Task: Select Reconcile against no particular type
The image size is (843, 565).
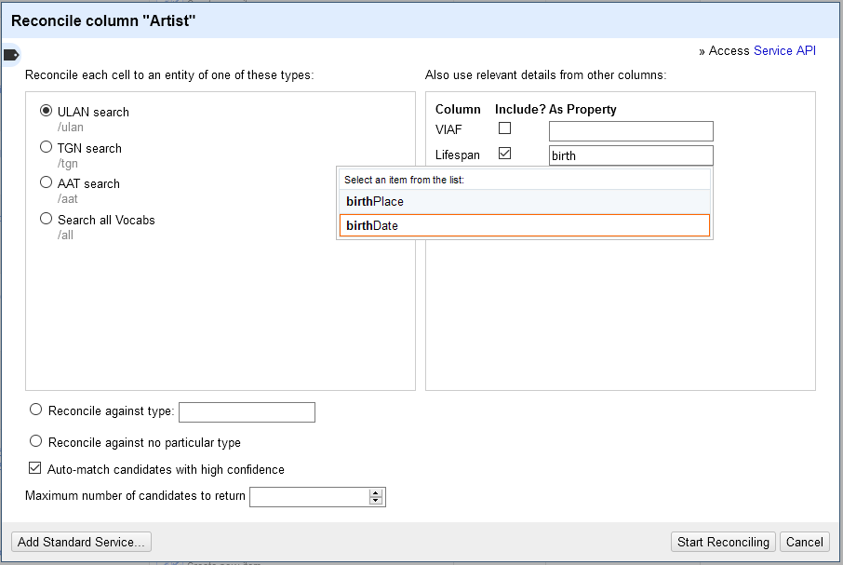Action: click(36, 441)
